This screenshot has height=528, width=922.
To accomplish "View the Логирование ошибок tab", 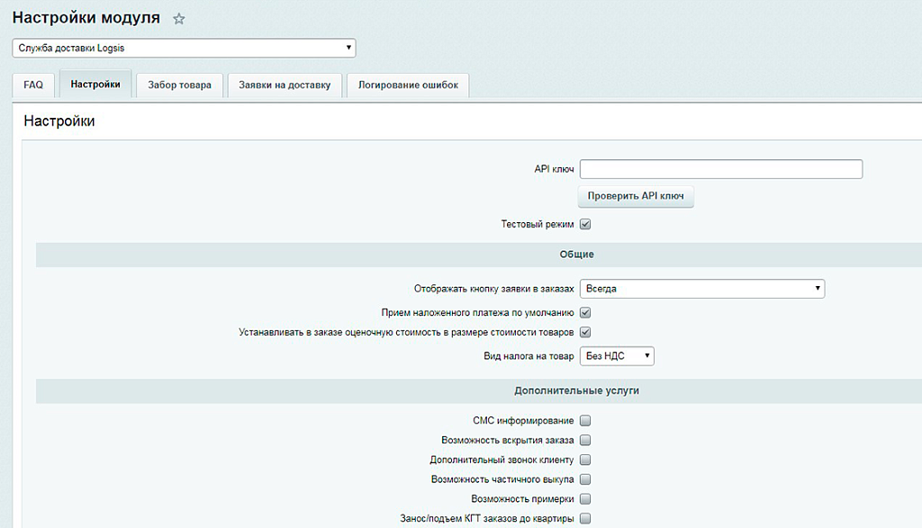I will coord(407,84).
